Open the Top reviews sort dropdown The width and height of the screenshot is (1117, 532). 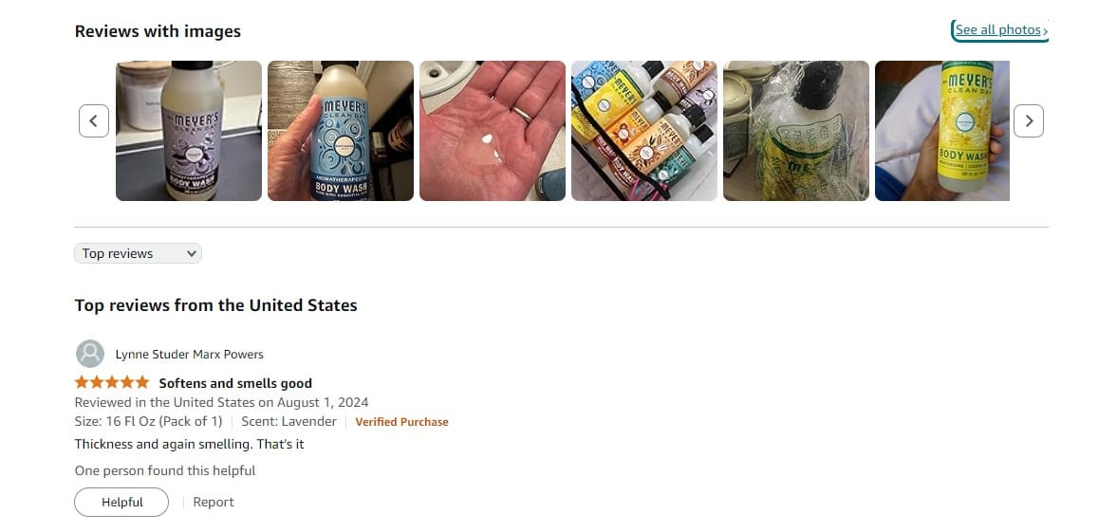[x=139, y=253]
